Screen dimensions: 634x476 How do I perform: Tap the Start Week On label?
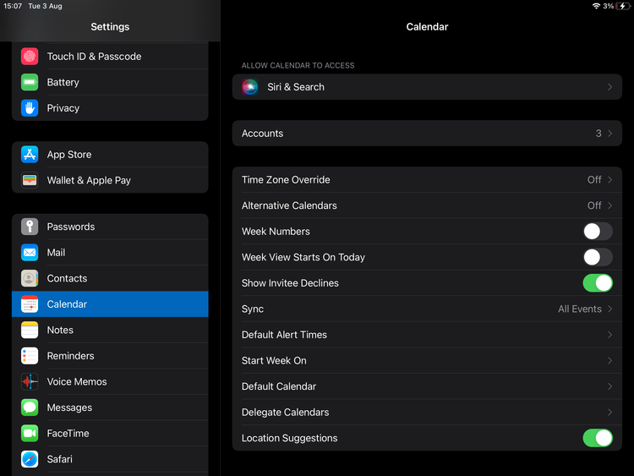[274, 361]
